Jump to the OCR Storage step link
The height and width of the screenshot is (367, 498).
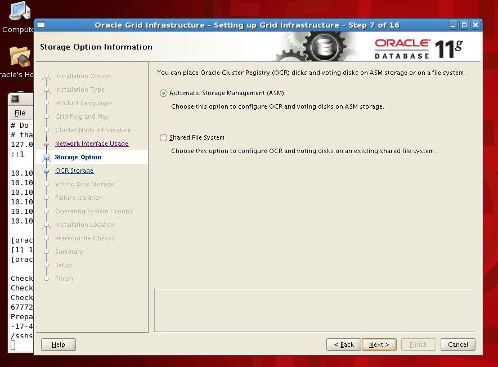(74, 171)
